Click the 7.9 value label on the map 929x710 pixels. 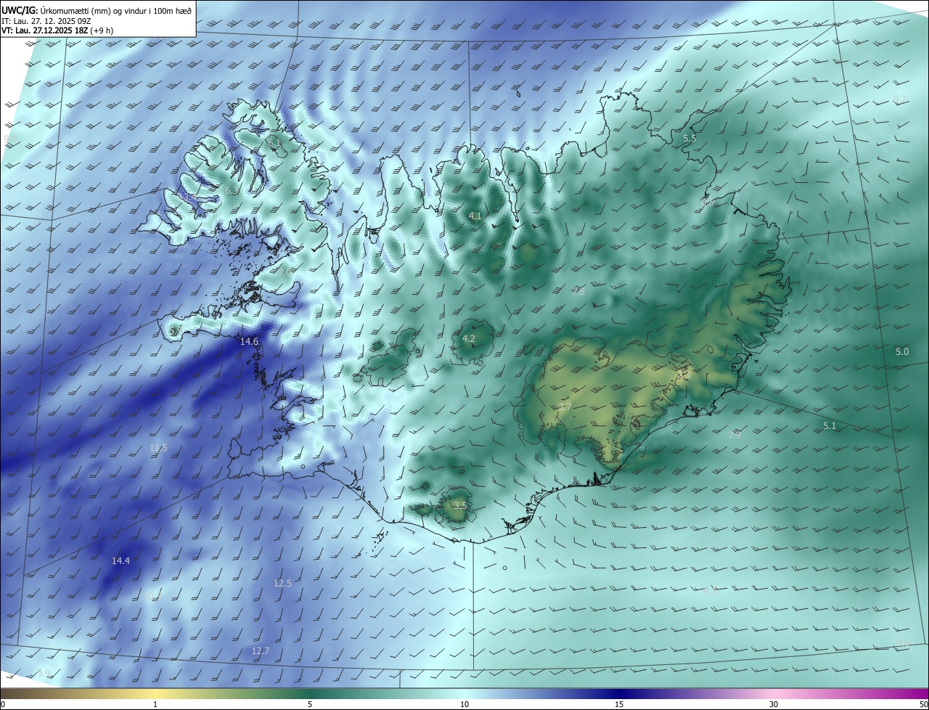coord(734,435)
